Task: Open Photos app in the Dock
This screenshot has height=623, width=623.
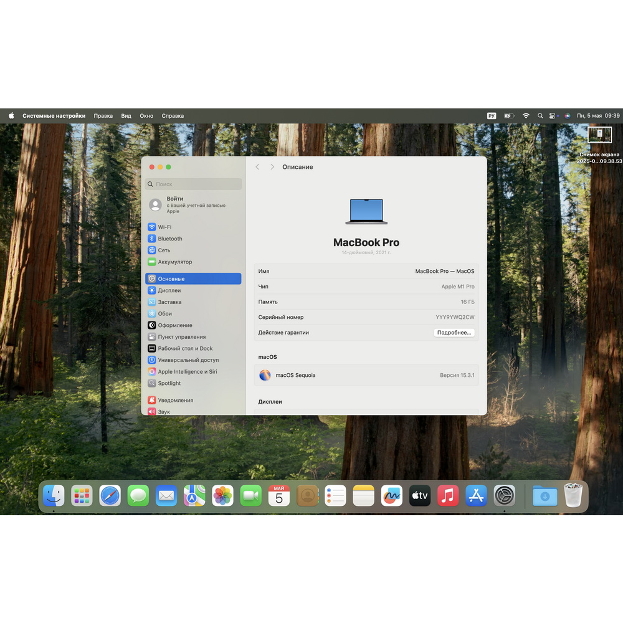Action: 223,495
